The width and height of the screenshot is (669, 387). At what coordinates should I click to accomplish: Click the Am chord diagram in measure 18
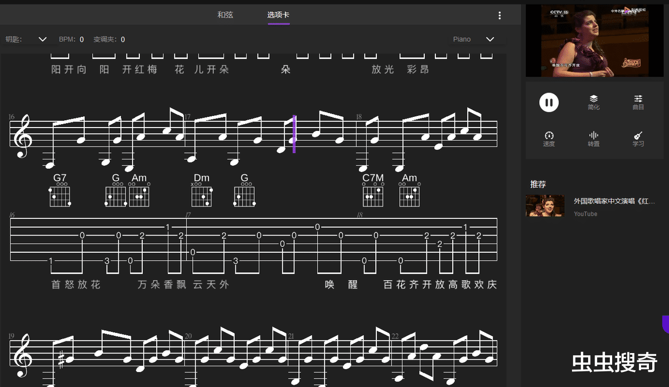pos(410,195)
